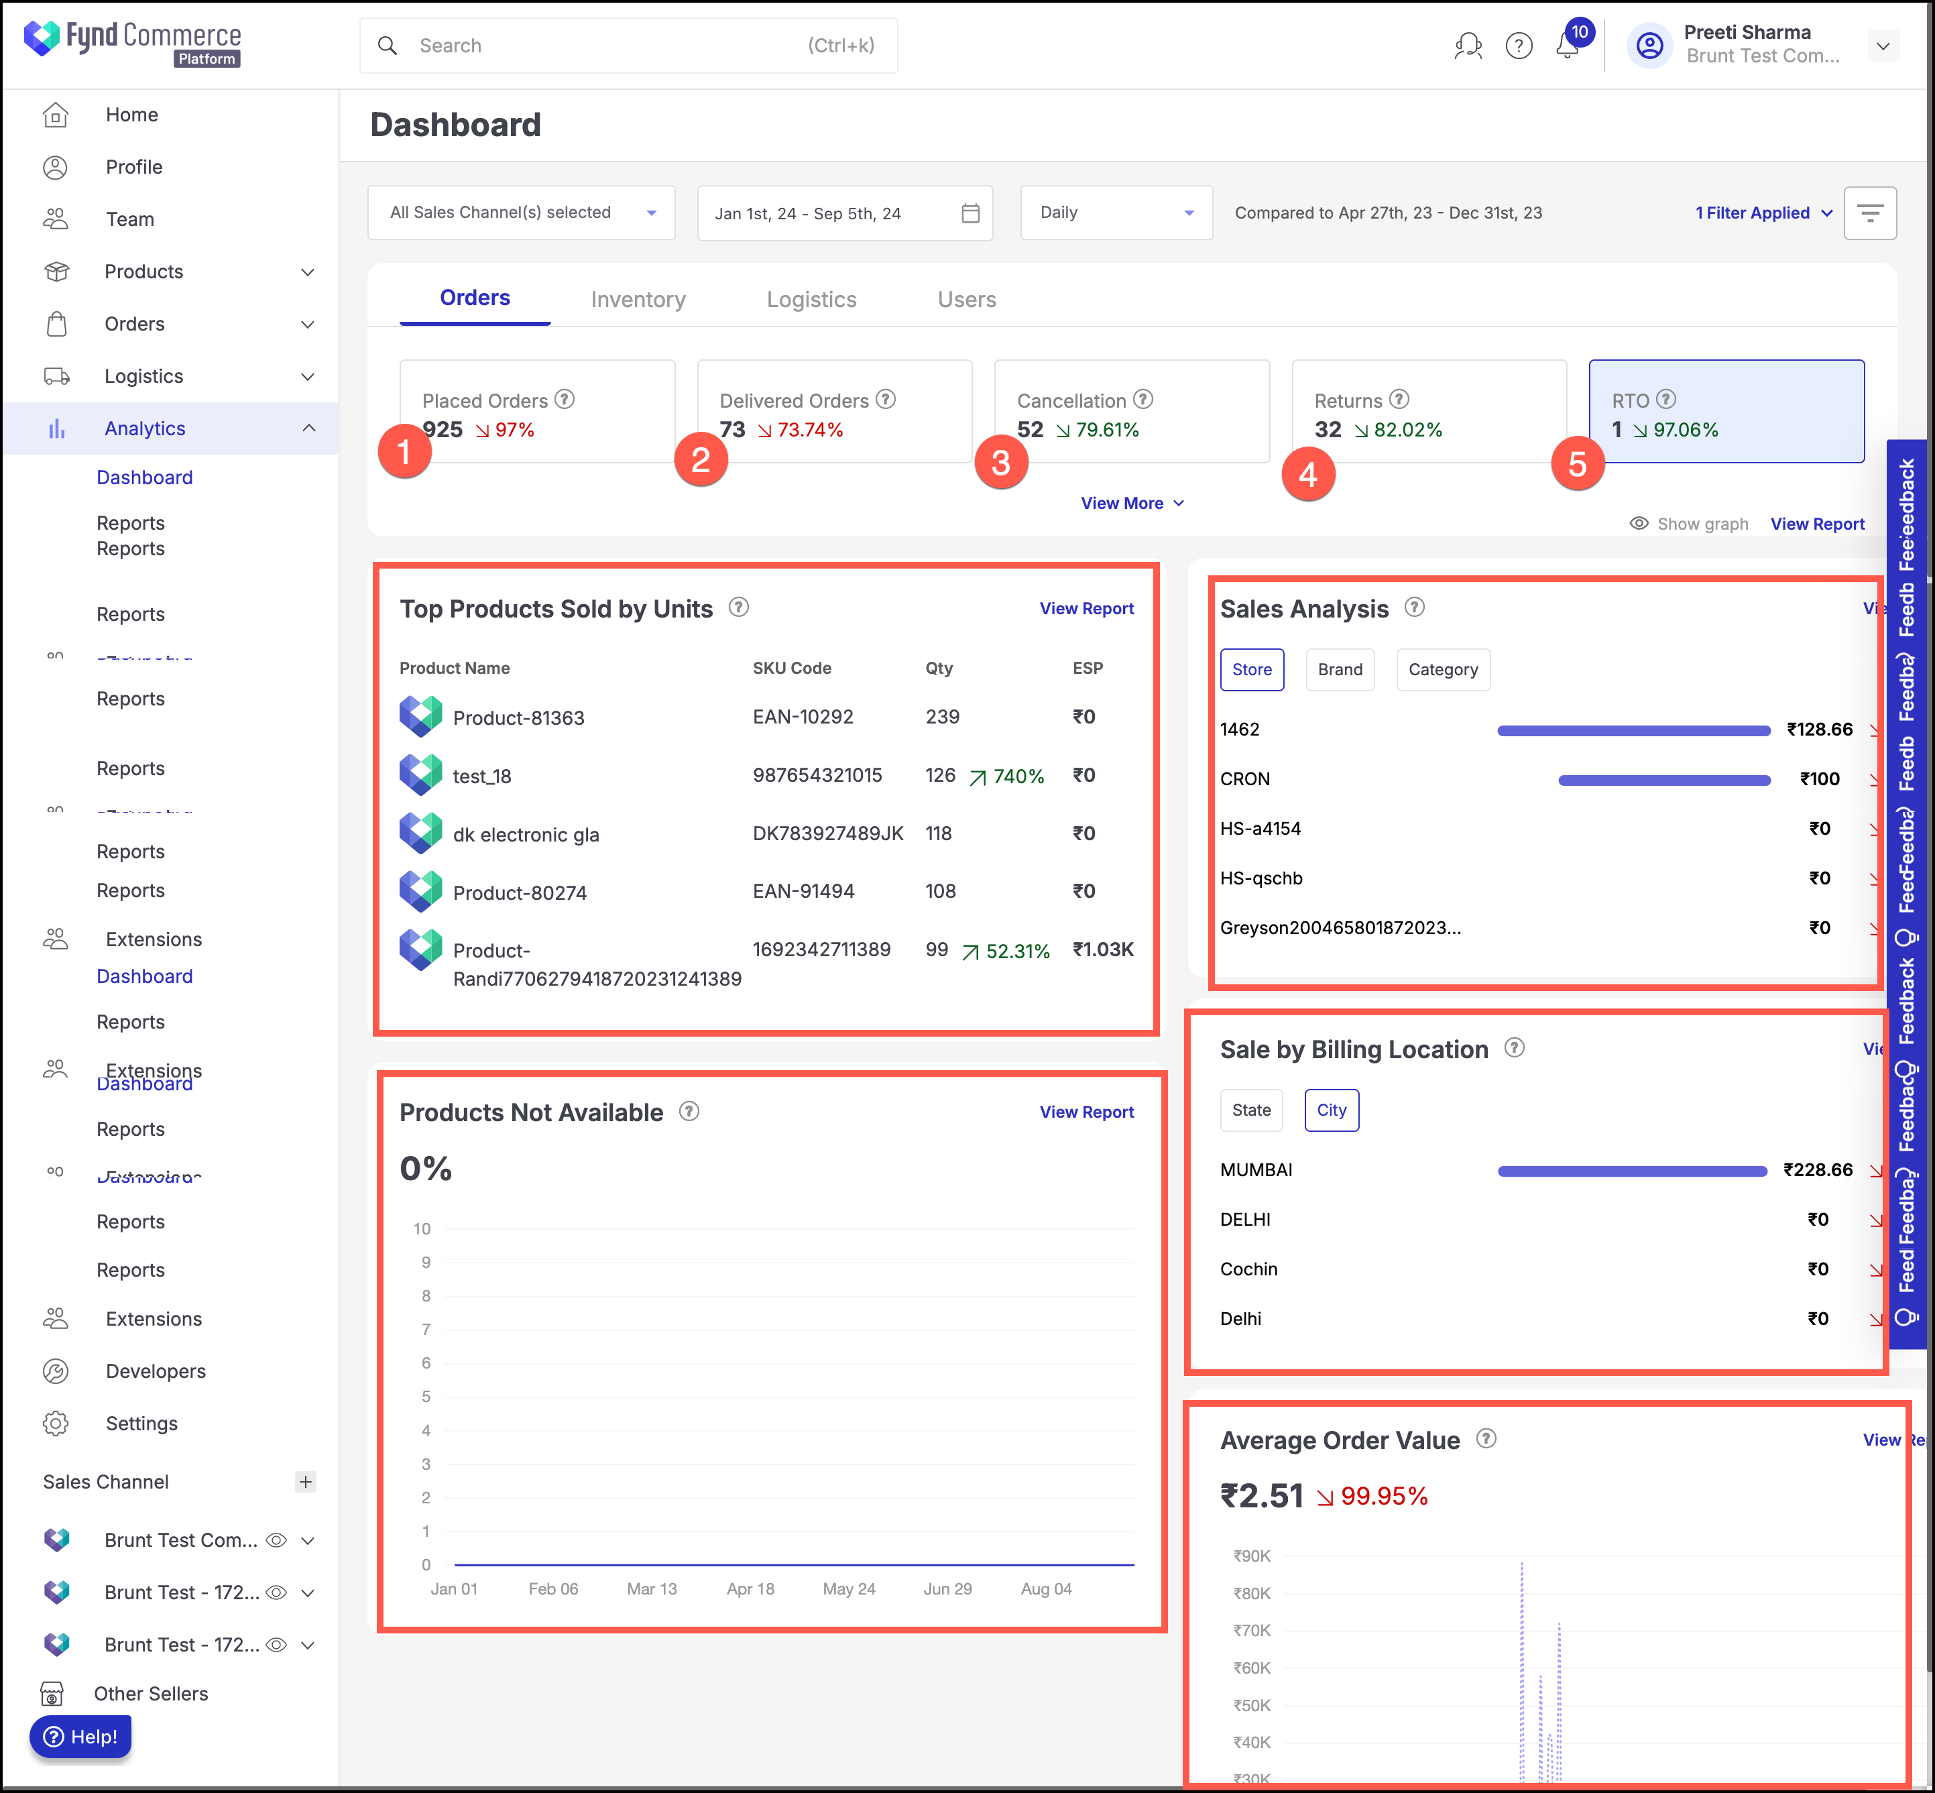
Task: Click the info icon beside Top Products Sold by Units
Action: 739,608
